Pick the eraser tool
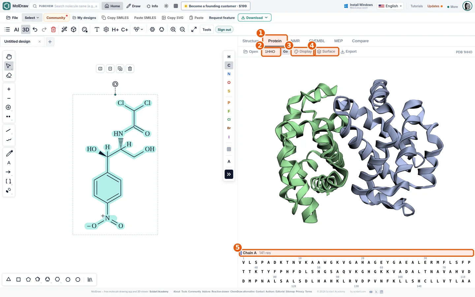The height and width of the screenshot is (297, 475). (x=9, y=76)
